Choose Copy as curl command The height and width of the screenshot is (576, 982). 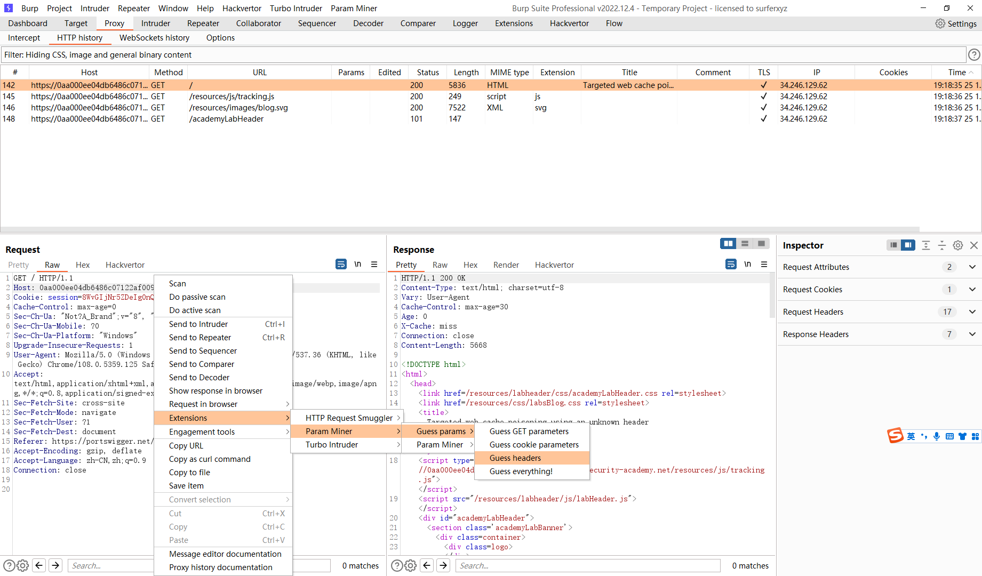coord(223,459)
